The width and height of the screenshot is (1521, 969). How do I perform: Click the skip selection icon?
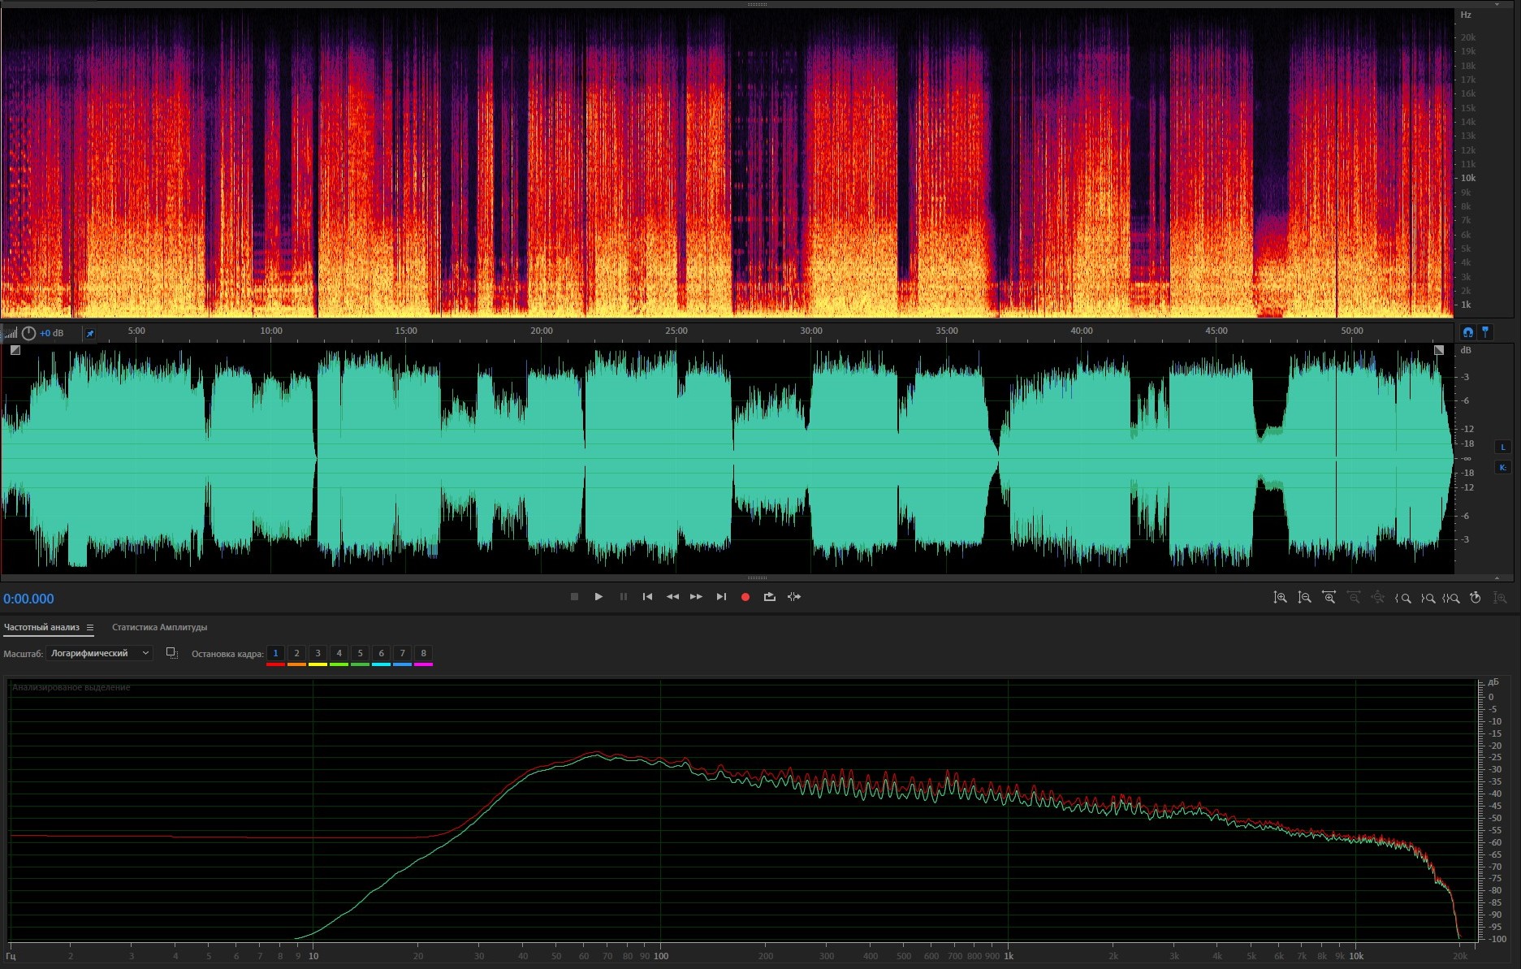794,597
